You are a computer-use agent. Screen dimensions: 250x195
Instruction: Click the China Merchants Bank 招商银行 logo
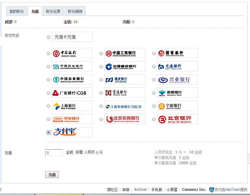pos(177,53)
